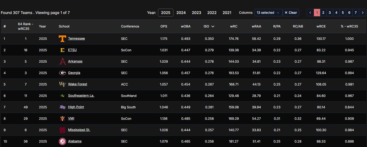This screenshot has height=147, width=367.
Task: Open the Georgia team link
Action: click(74, 73)
